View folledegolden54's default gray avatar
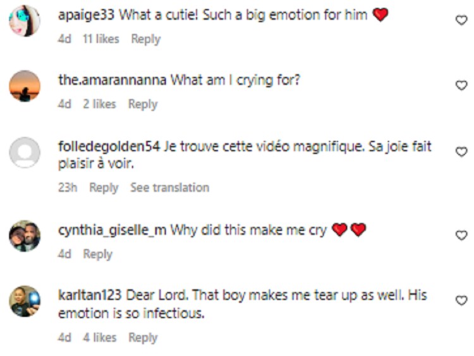 coord(25,152)
